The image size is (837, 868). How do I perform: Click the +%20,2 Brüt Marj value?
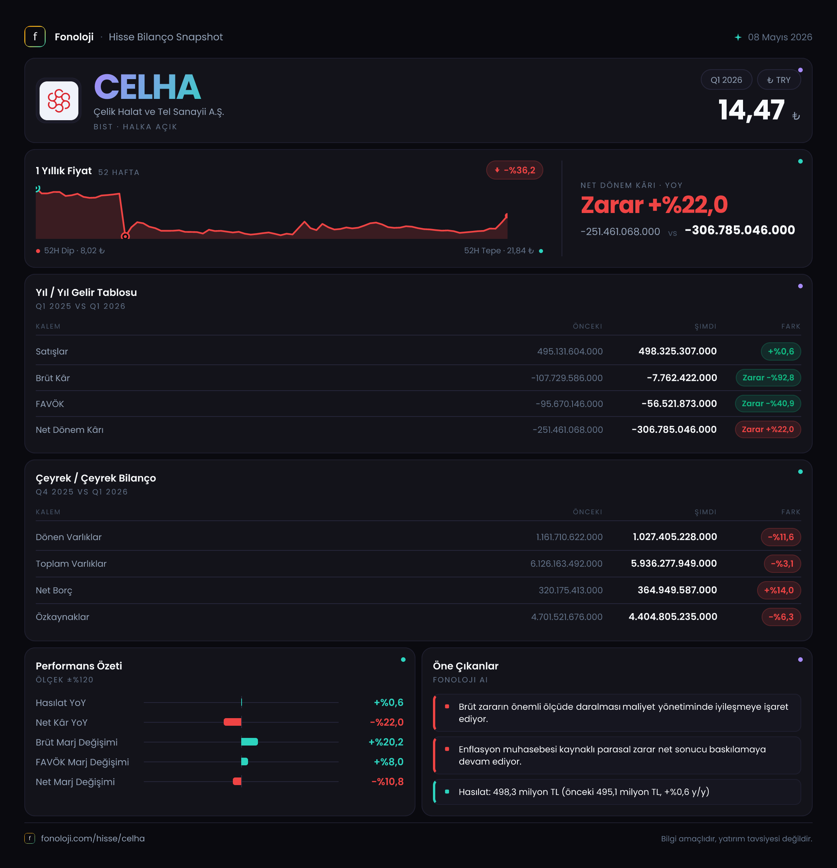(386, 742)
